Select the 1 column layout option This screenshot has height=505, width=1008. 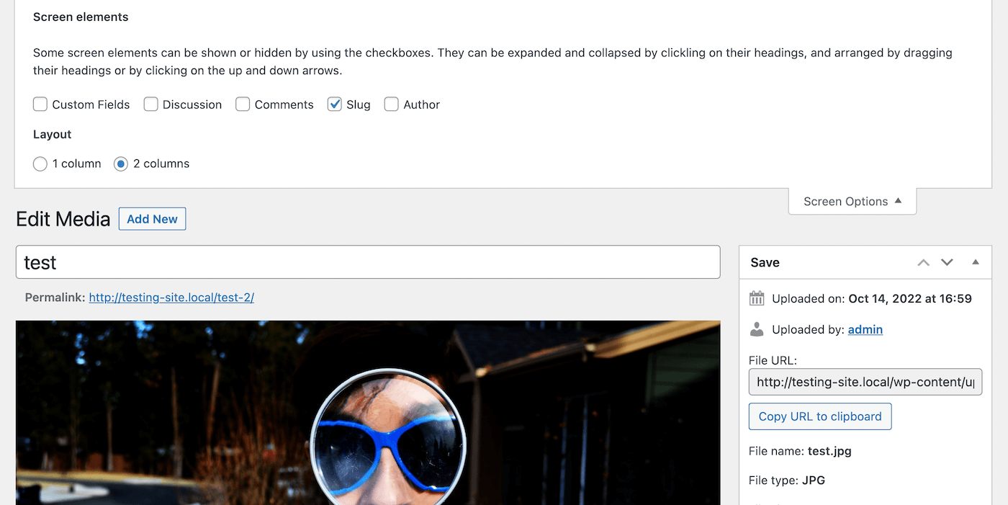(40, 164)
